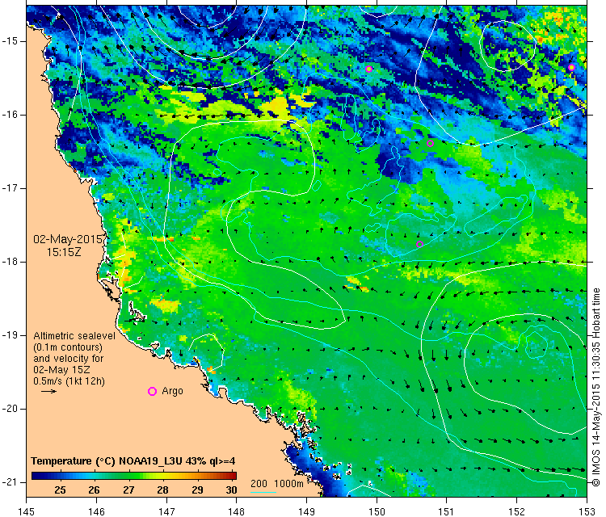
Task: Click the dark blue end of temperature colorbar
Action: pos(36,476)
